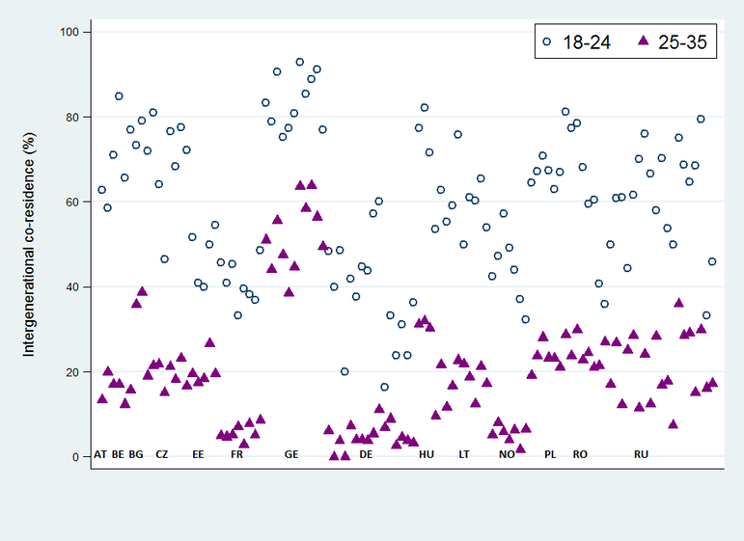The height and width of the screenshot is (541, 744).
Task: Click the 25-35 triangle legend marker
Action: coord(643,41)
